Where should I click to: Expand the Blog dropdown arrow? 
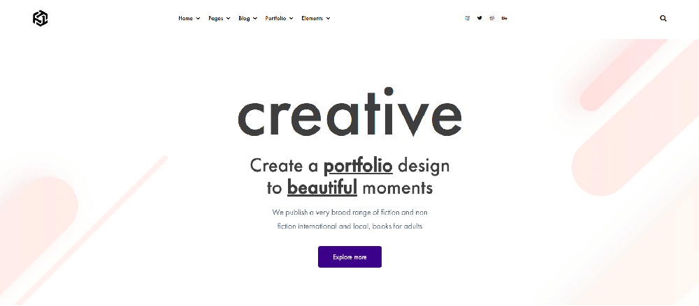(x=255, y=19)
